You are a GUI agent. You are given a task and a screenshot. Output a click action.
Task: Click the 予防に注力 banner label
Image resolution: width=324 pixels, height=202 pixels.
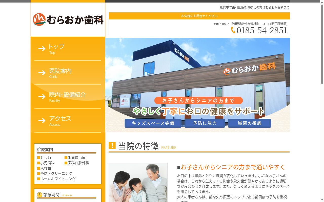point(205,123)
